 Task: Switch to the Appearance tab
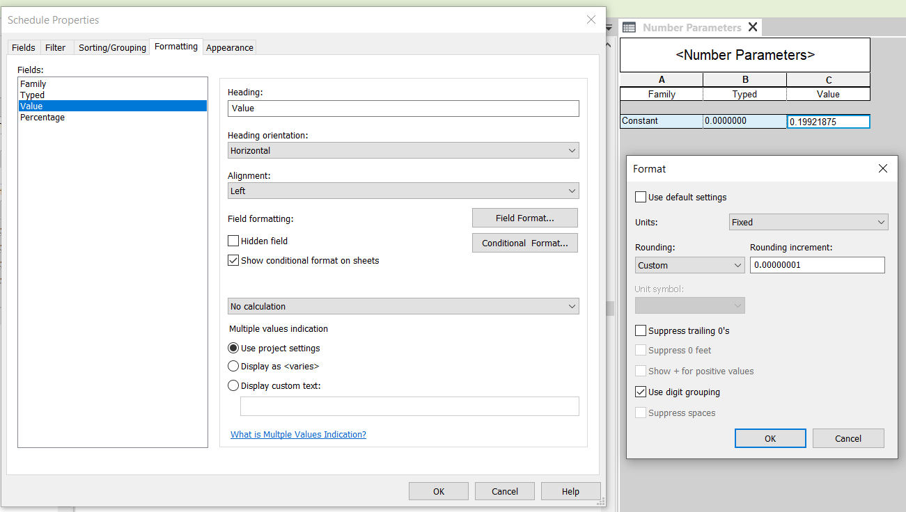(229, 47)
